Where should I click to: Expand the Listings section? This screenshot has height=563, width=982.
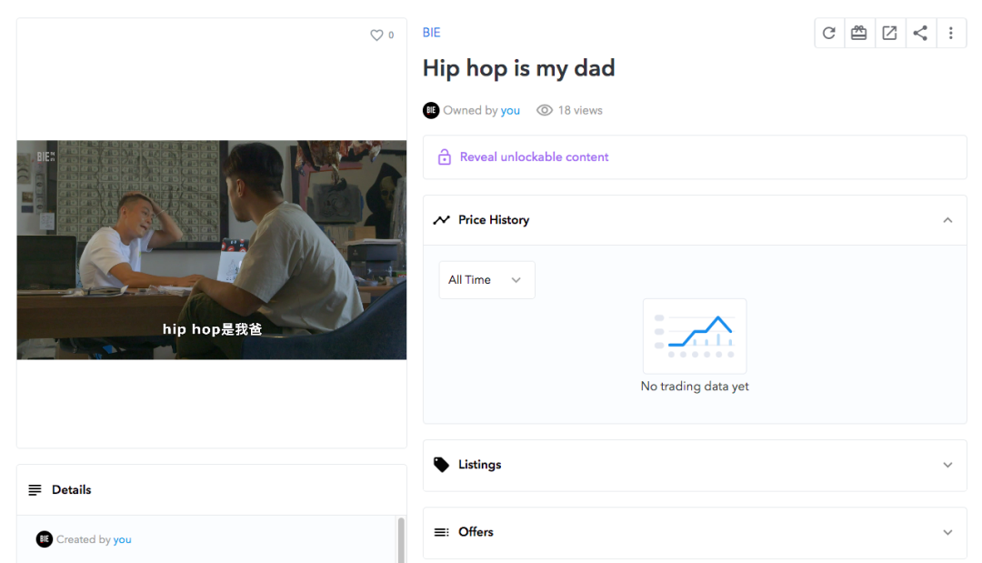[947, 465]
